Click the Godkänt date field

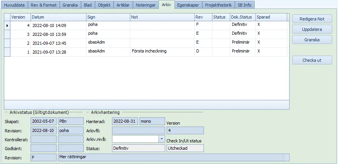(43, 148)
